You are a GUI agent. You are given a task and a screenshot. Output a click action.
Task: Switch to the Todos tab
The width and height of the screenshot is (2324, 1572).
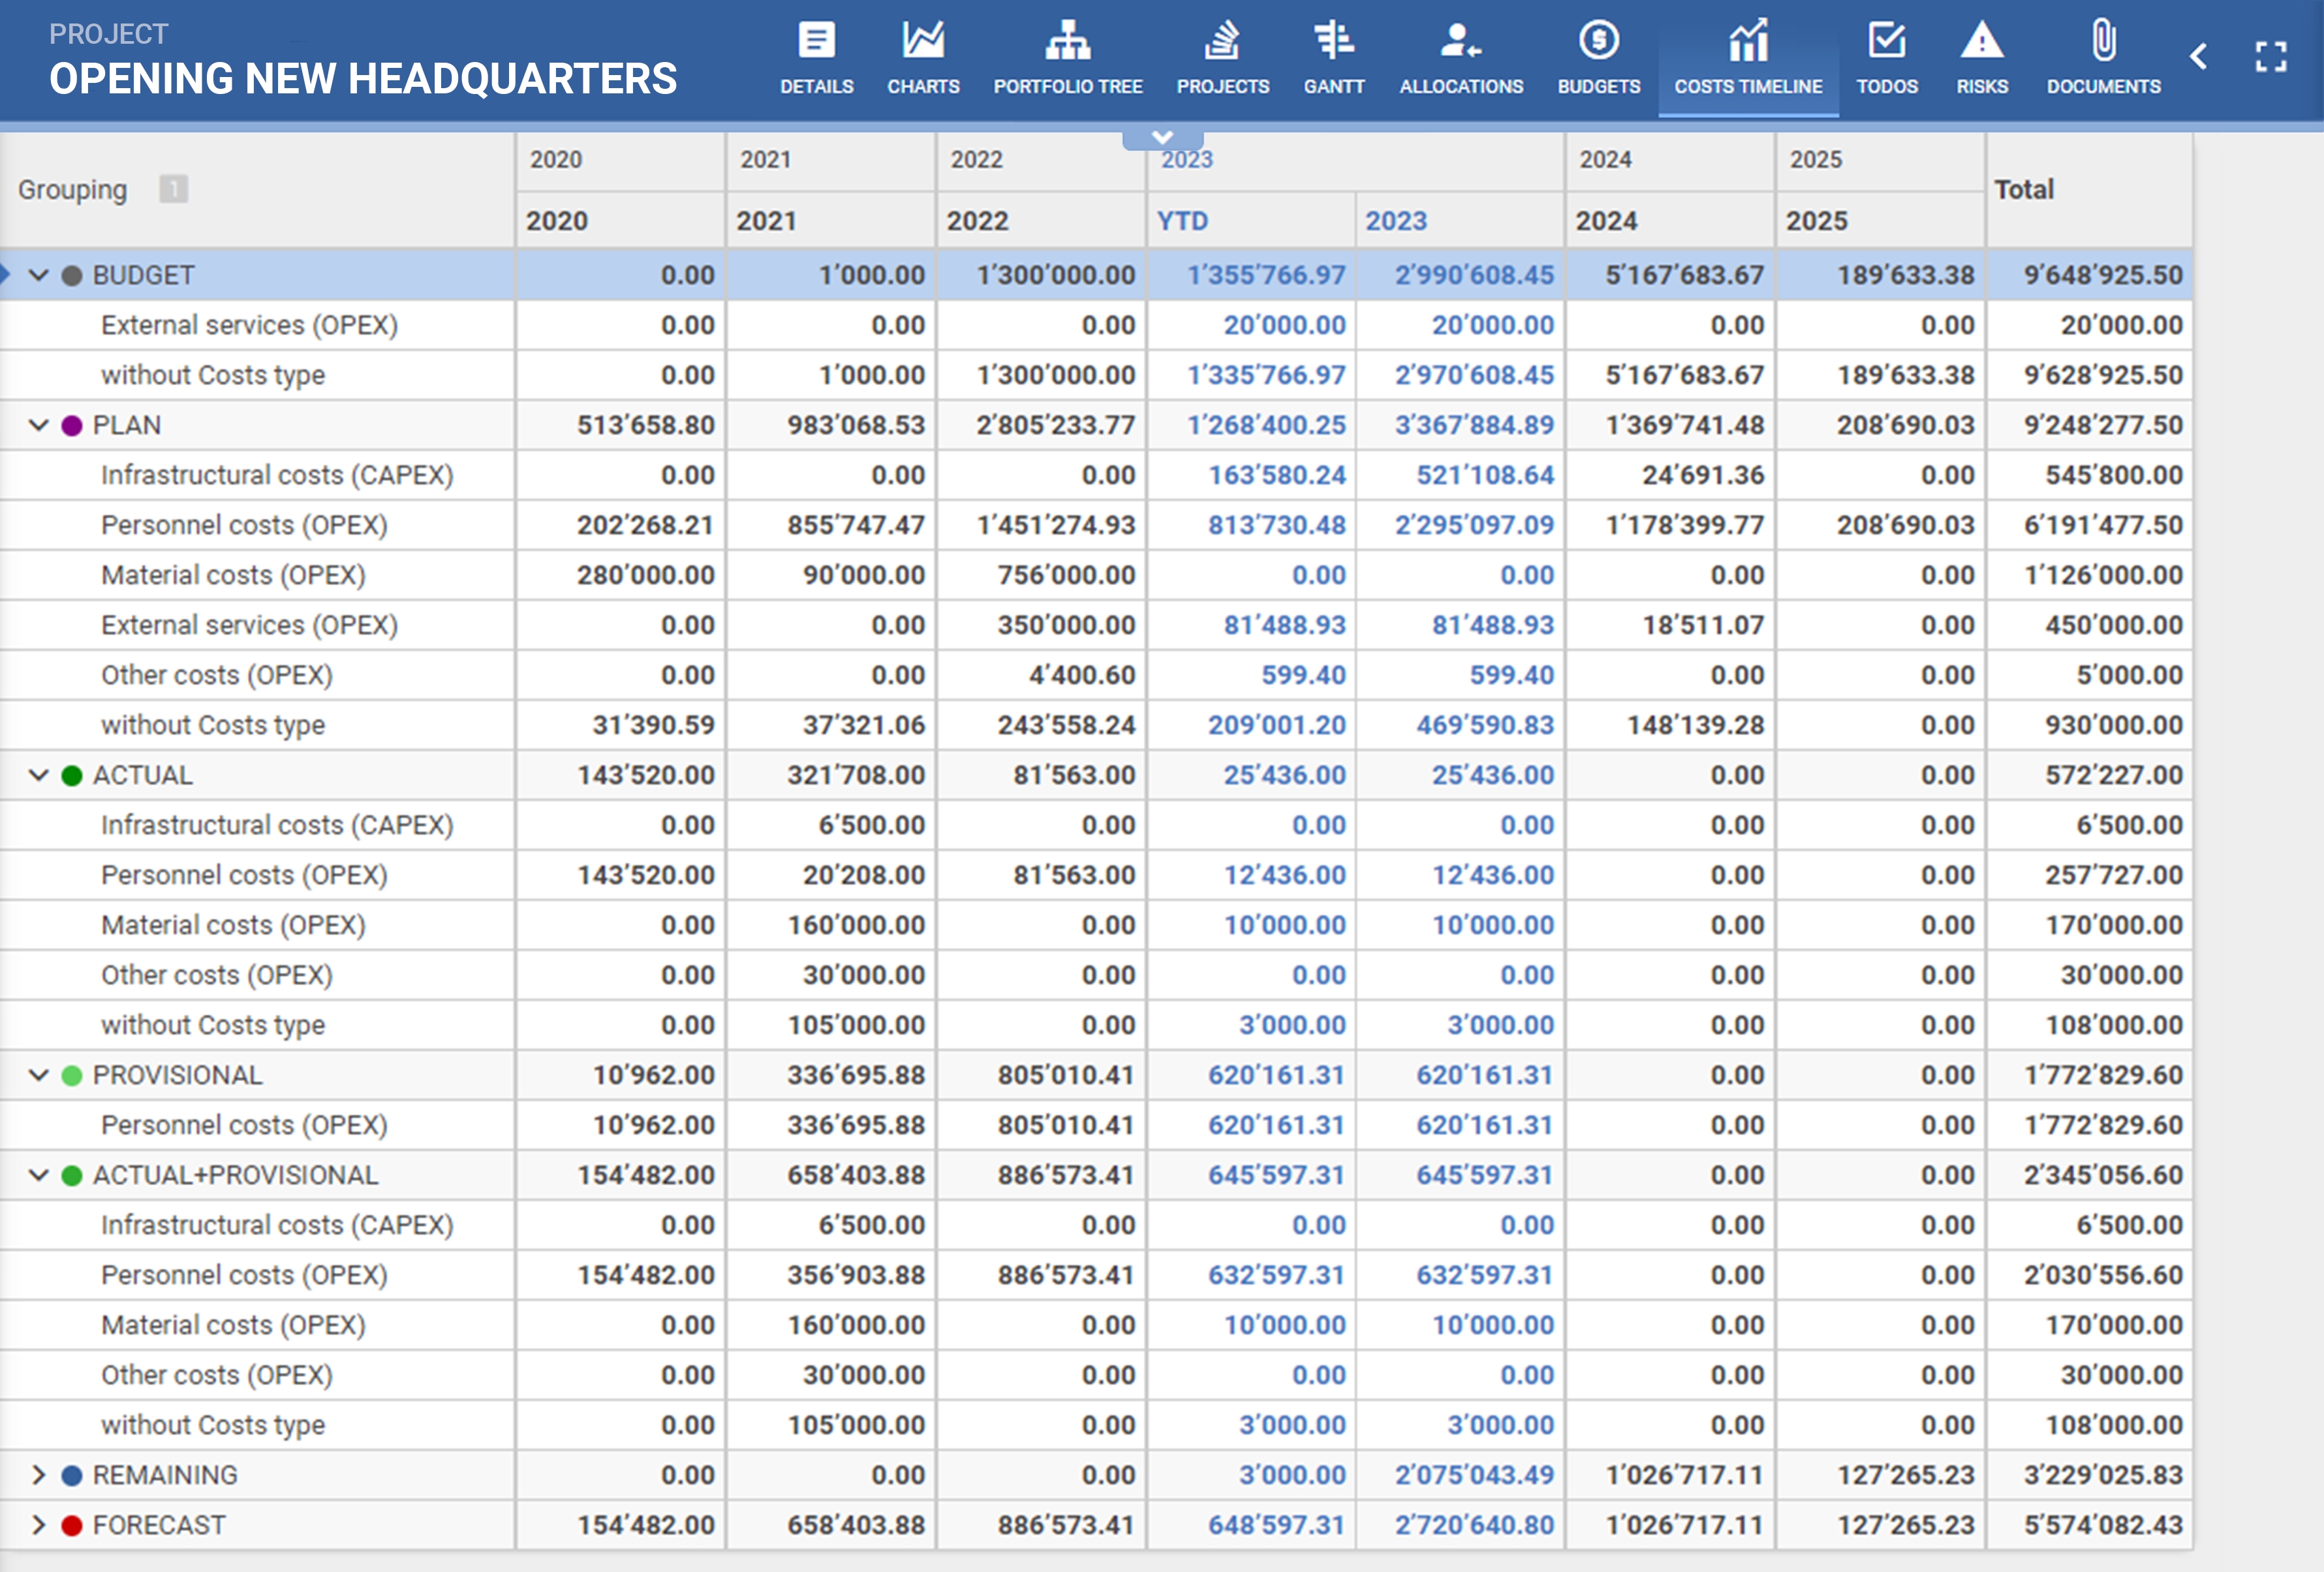tap(1886, 60)
